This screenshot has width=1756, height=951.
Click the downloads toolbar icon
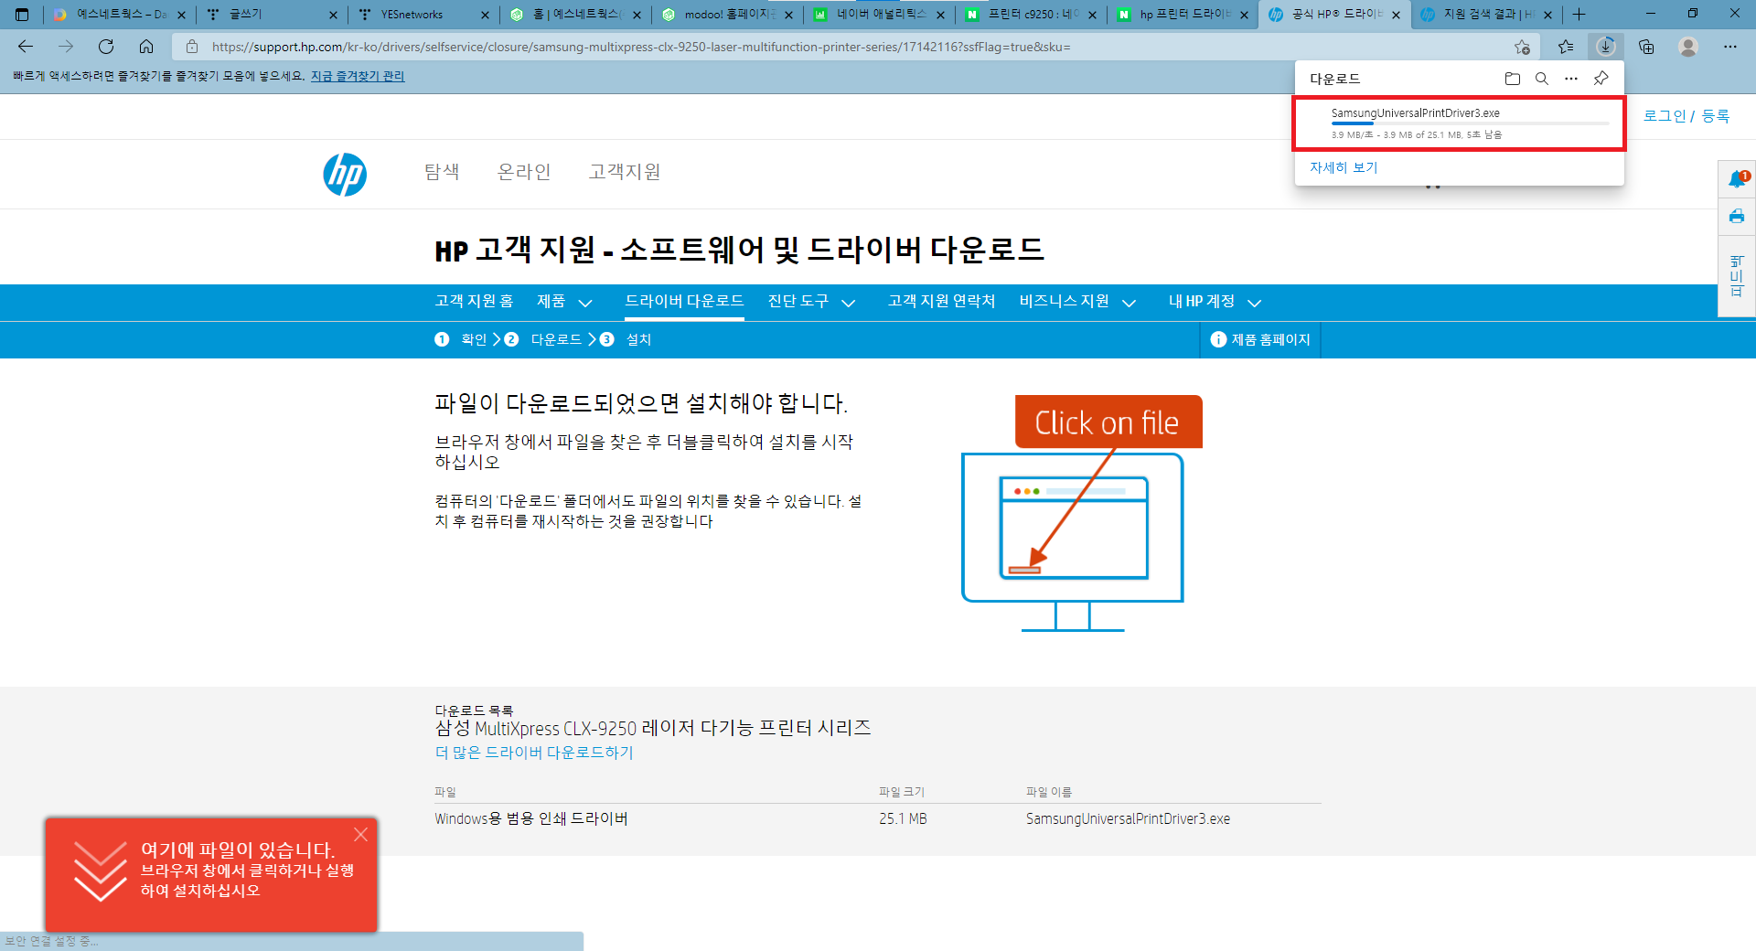click(1606, 47)
